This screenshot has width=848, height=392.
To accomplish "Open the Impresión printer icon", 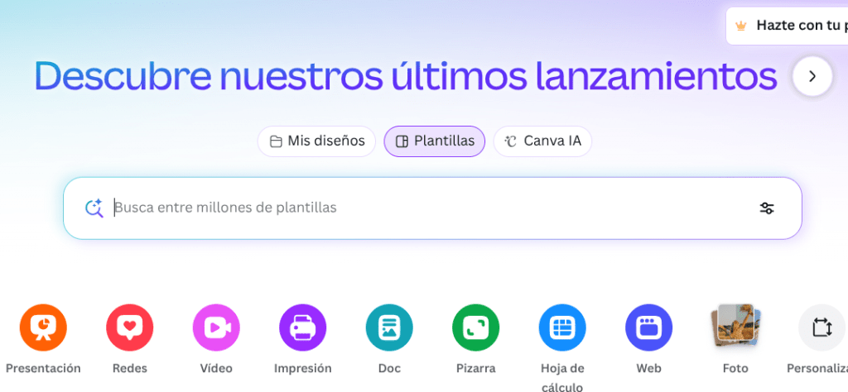I will coord(303,327).
